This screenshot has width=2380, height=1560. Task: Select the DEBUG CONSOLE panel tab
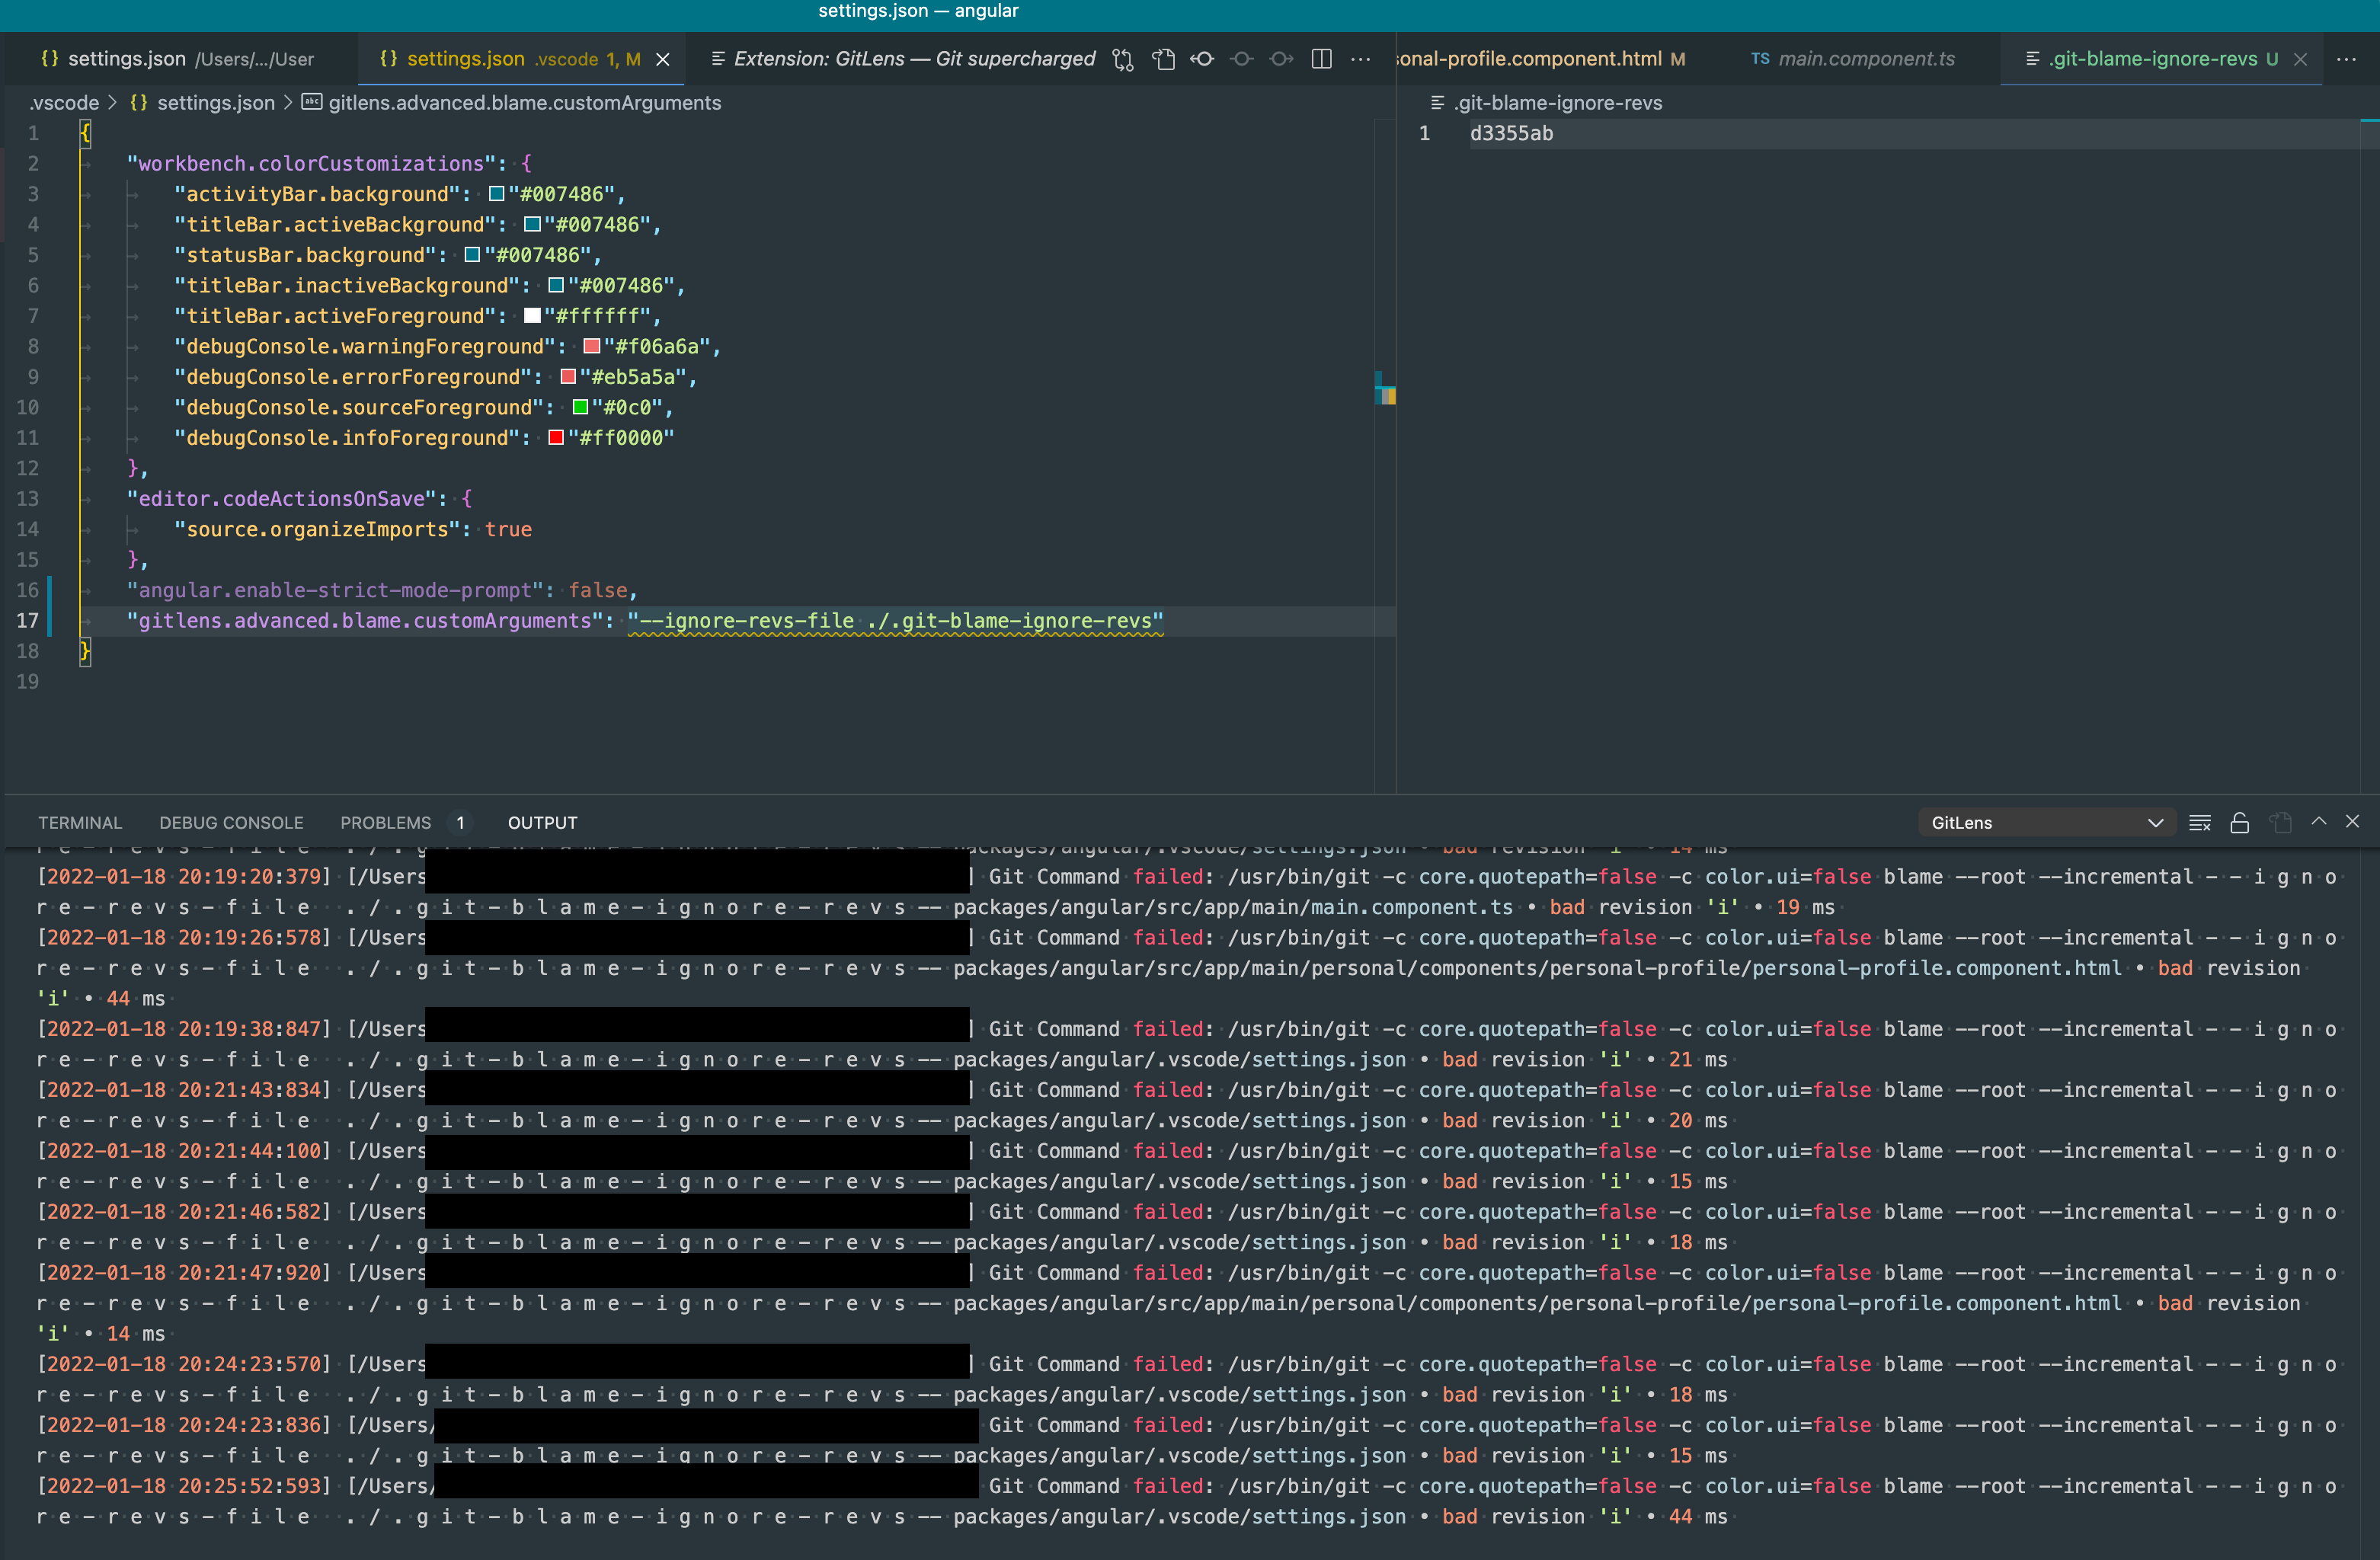pyautogui.click(x=231, y=822)
